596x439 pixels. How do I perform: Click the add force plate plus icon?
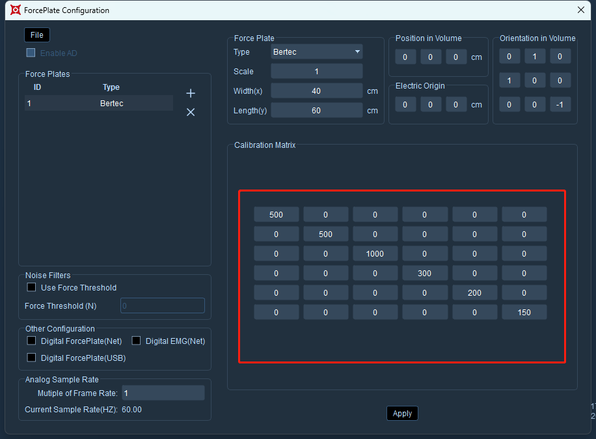191,93
